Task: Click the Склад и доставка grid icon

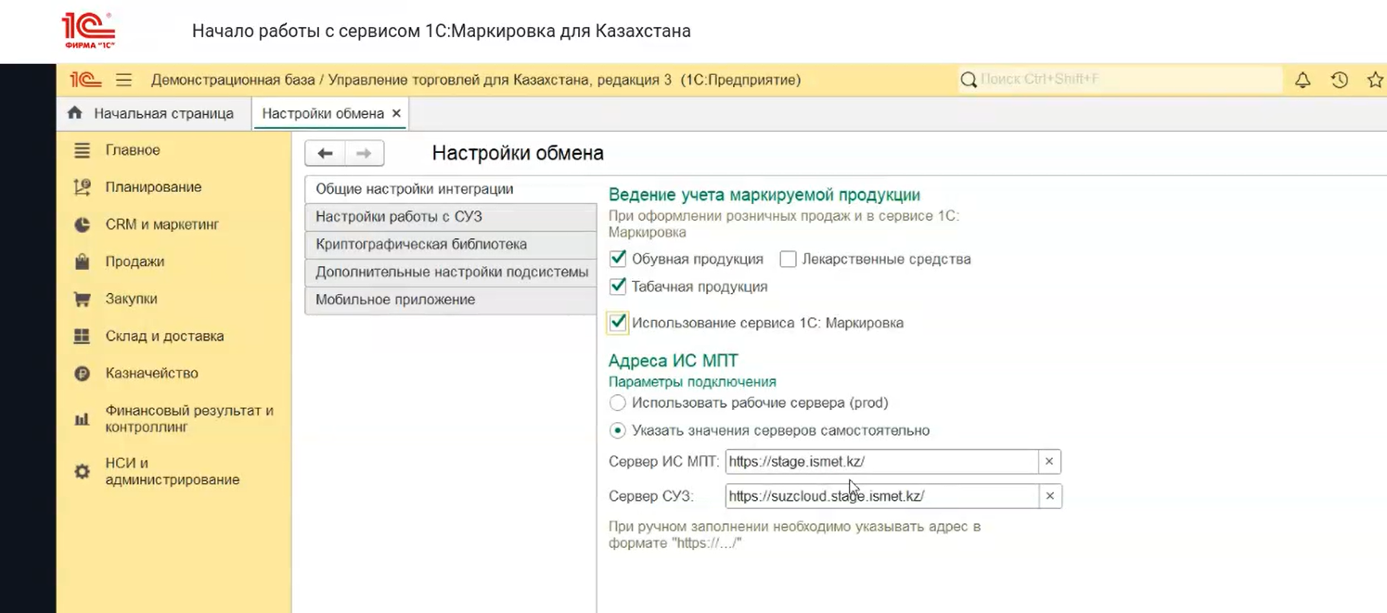Action: [83, 336]
